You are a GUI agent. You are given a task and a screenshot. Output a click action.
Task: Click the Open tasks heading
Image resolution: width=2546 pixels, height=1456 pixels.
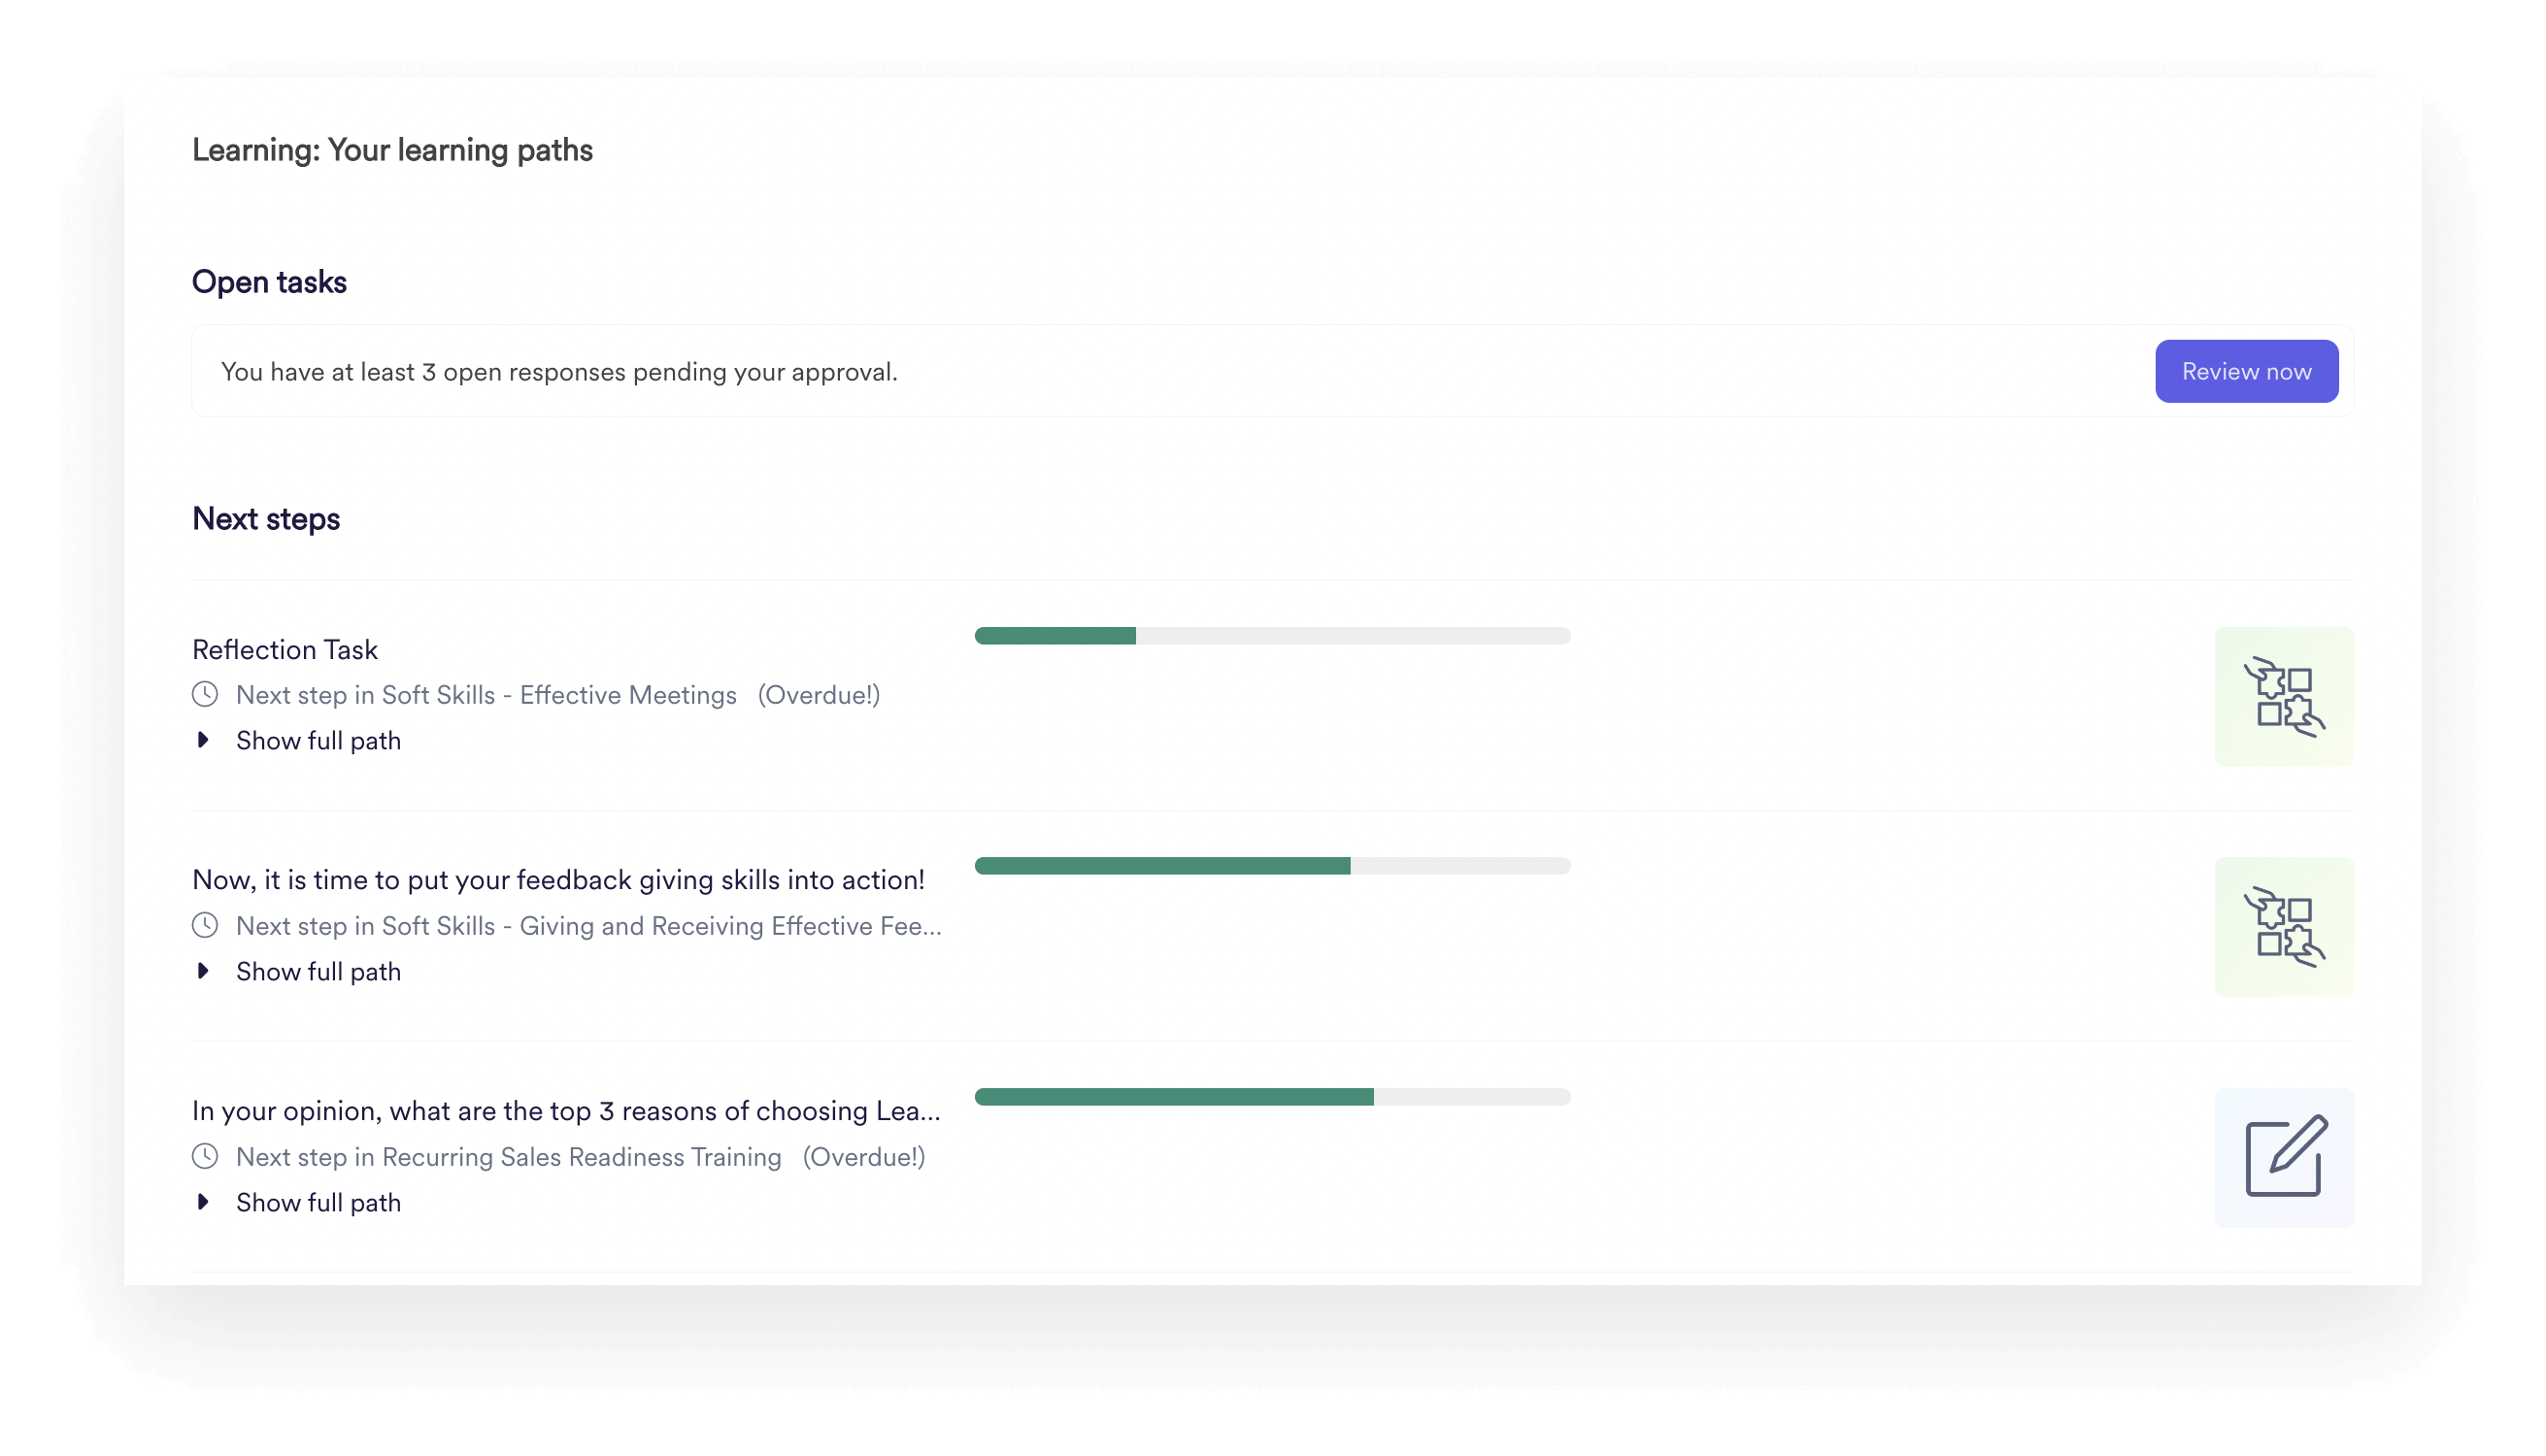click(269, 281)
